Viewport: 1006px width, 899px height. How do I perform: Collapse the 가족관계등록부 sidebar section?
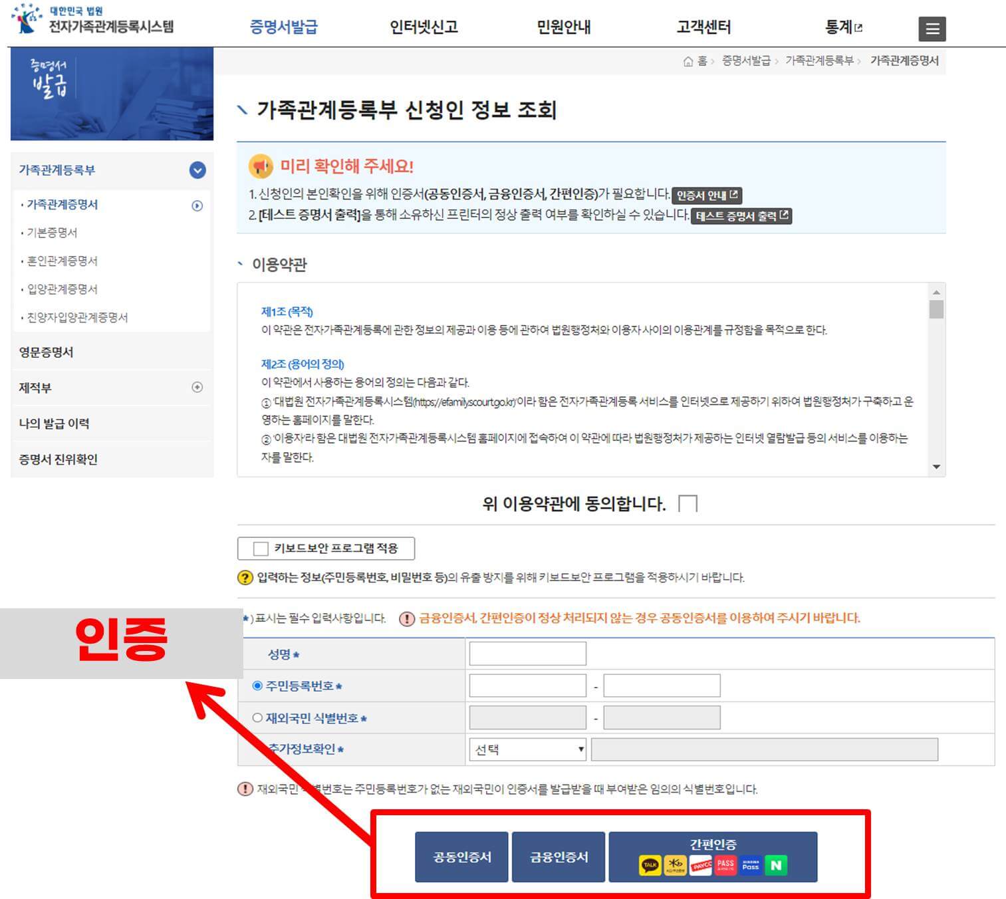196,170
